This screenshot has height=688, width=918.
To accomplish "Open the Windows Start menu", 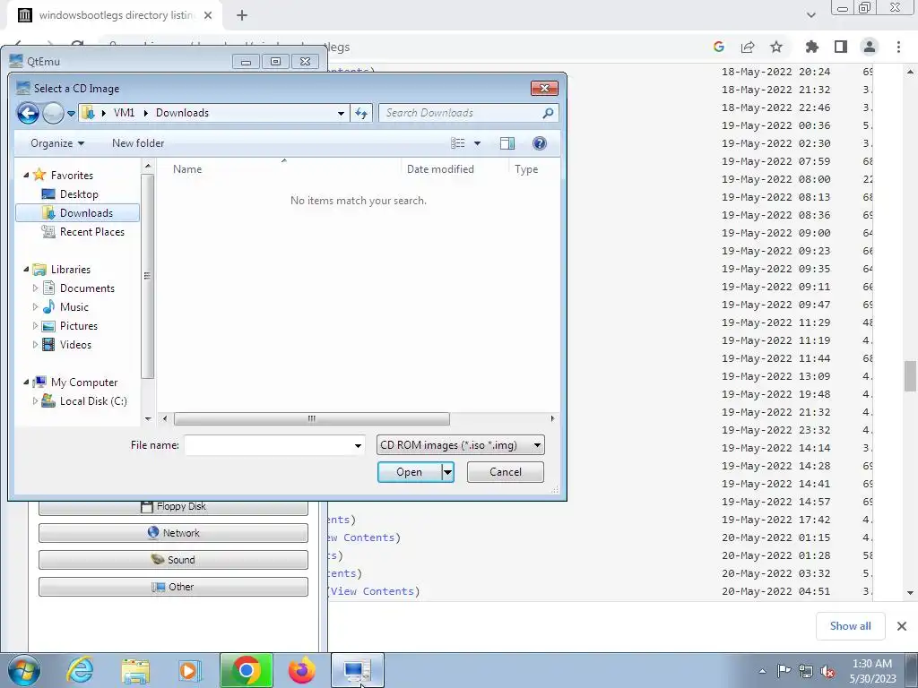I will (23, 670).
